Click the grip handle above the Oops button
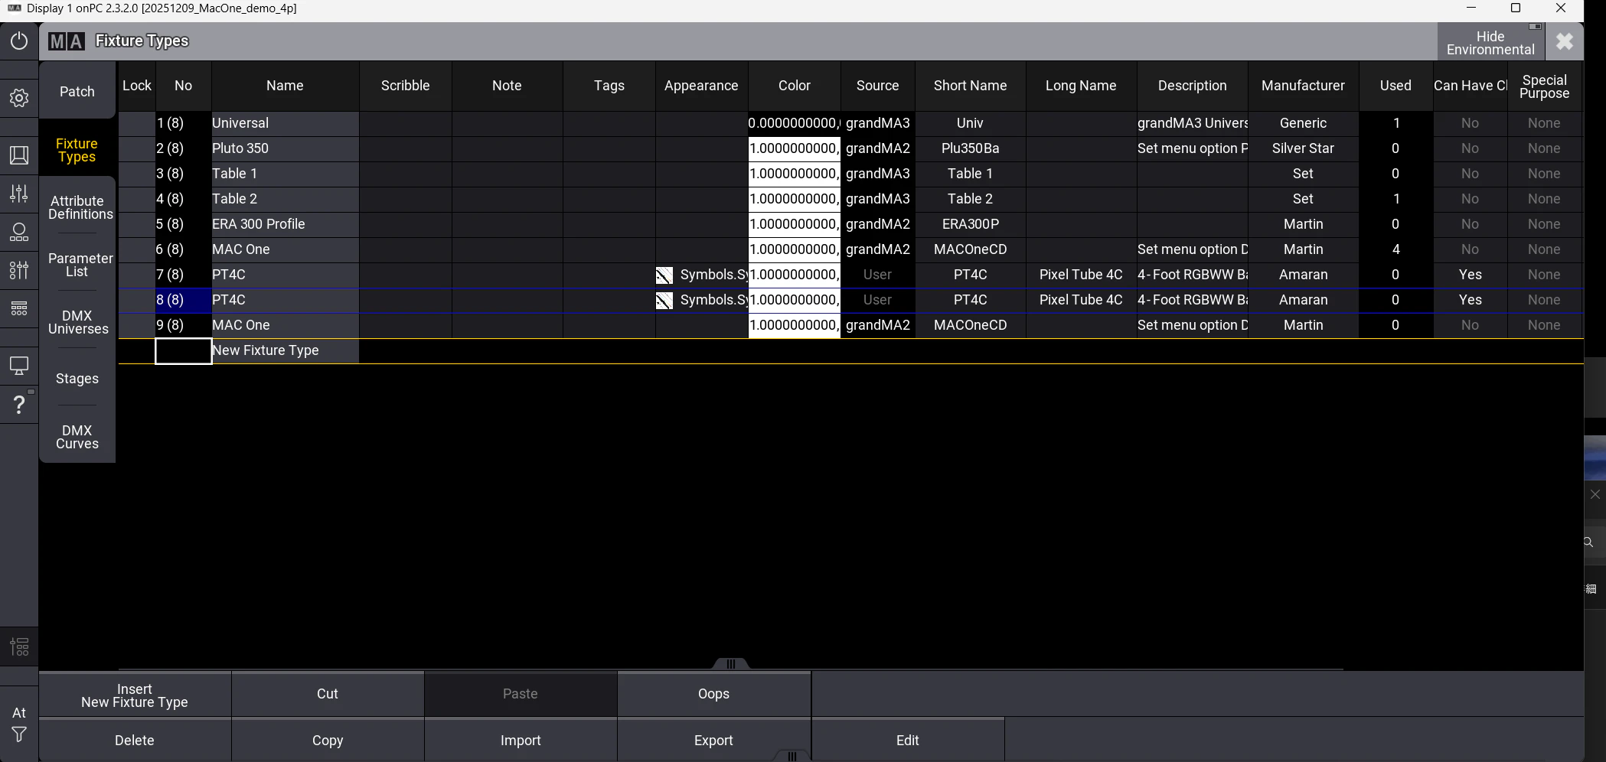This screenshot has width=1606, height=762. point(731,664)
